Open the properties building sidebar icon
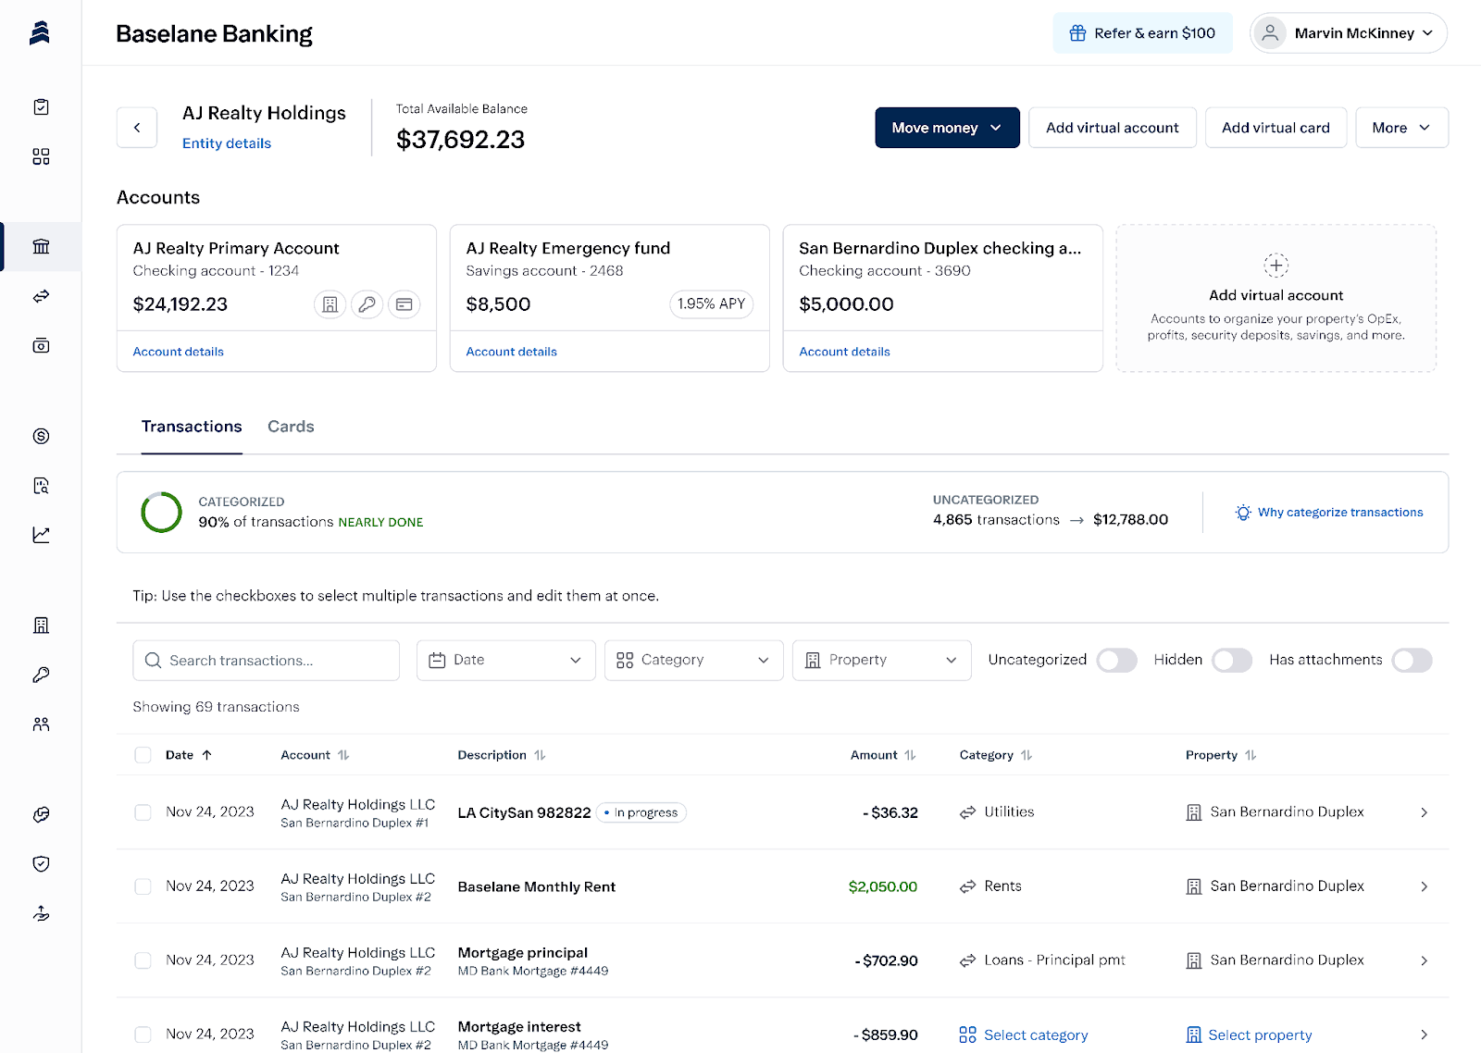1481x1053 pixels. tap(41, 626)
